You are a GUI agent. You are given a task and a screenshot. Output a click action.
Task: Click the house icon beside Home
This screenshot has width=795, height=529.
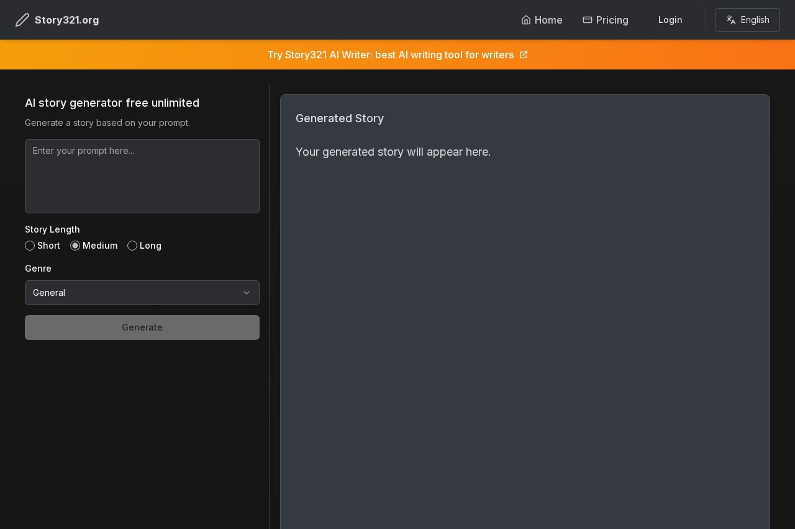click(x=526, y=20)
